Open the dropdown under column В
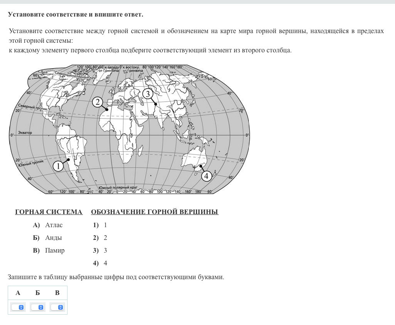395x325 pixels. (x=57, y=307)
